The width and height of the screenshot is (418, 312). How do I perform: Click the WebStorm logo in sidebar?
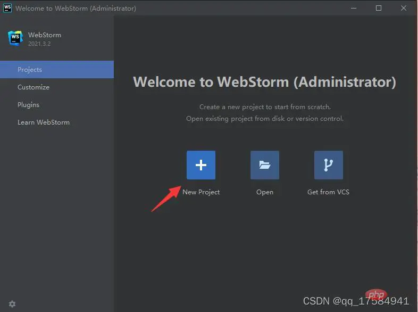coord(15,38)
